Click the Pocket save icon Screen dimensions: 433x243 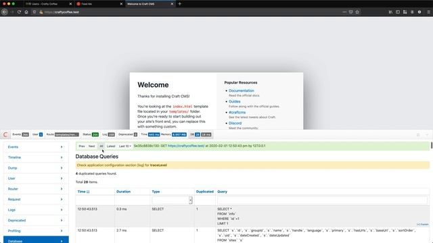(x=350, y=12)
